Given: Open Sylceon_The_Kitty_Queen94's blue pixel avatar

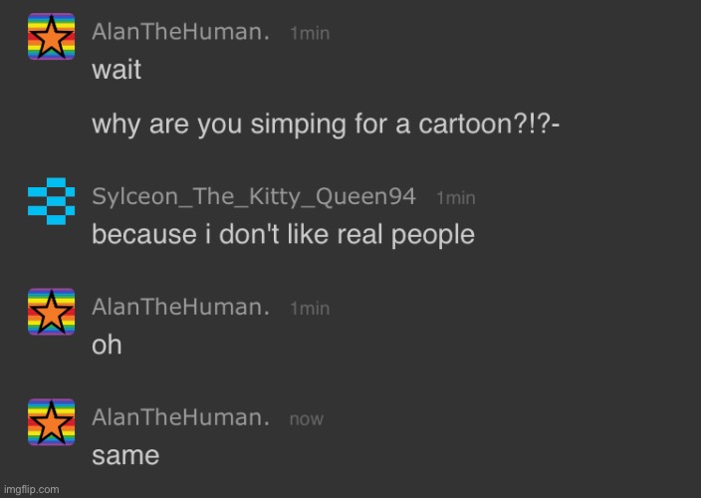Looking at the screenshot, I should pos(51,201).
